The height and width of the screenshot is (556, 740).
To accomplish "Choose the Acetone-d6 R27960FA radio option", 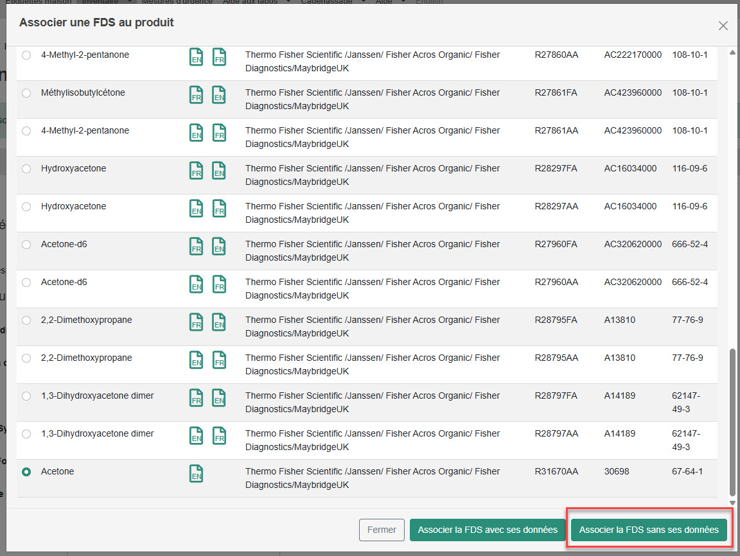I will 26,245.
